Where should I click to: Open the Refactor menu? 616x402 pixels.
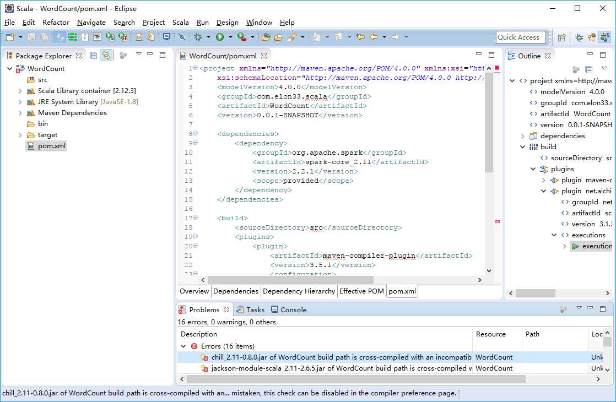tap(56, 23)
